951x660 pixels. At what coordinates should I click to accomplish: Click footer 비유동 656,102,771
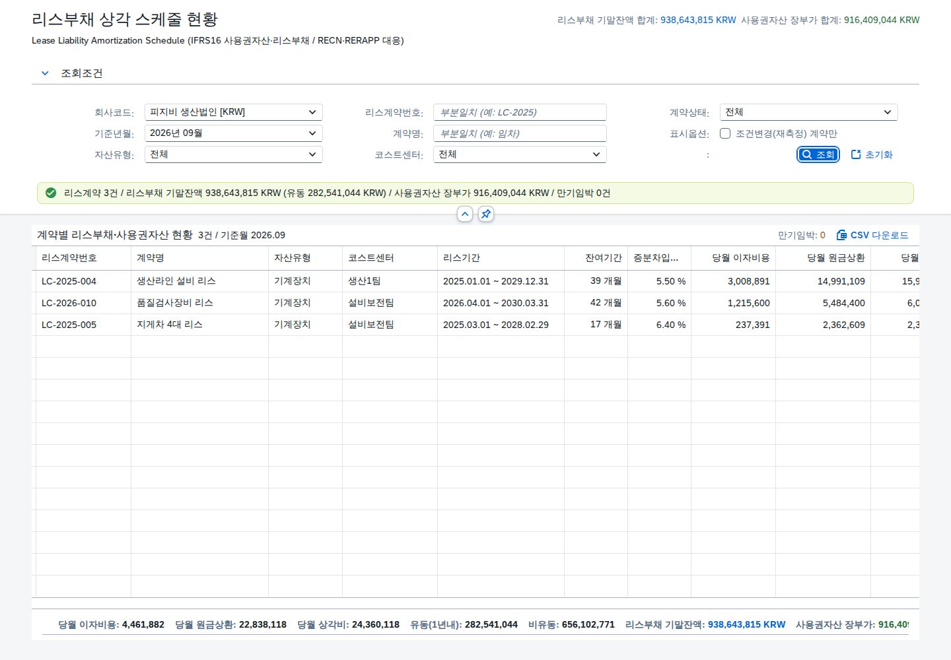click(x=571, y=624)
